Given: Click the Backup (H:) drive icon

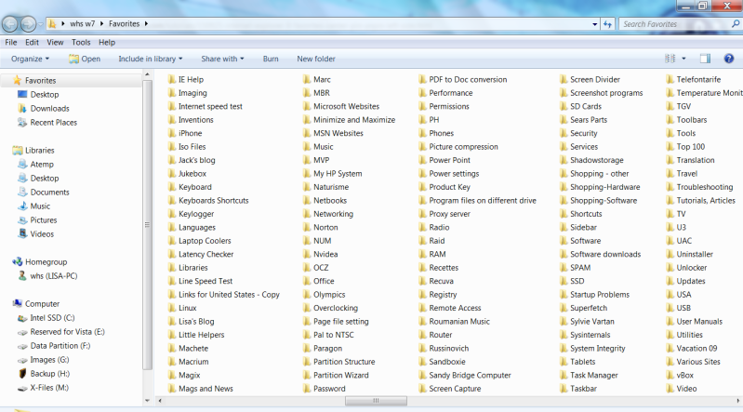Looking at the screenshot, I should [x=22, y=374].
